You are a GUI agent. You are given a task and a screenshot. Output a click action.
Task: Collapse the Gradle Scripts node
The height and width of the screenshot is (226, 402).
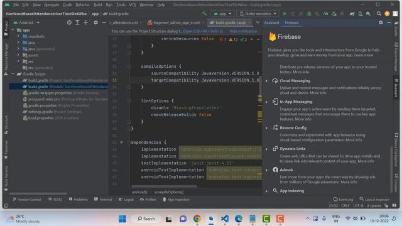point(13,74)
